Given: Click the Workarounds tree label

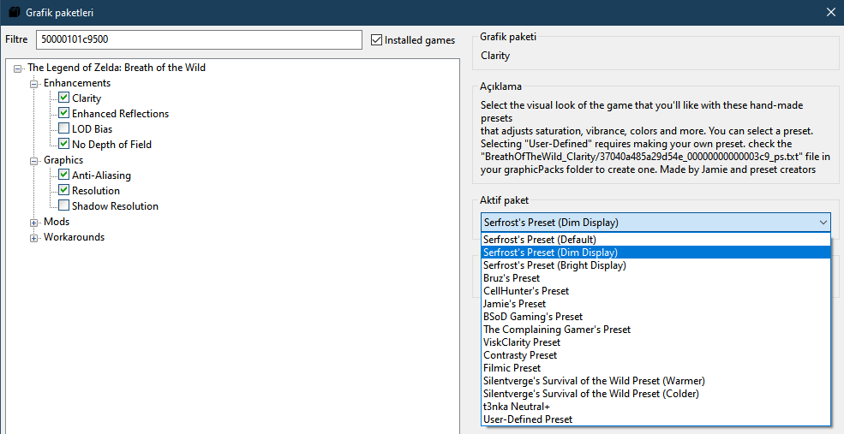Looking at the screenshot, I should coord(75,237).
